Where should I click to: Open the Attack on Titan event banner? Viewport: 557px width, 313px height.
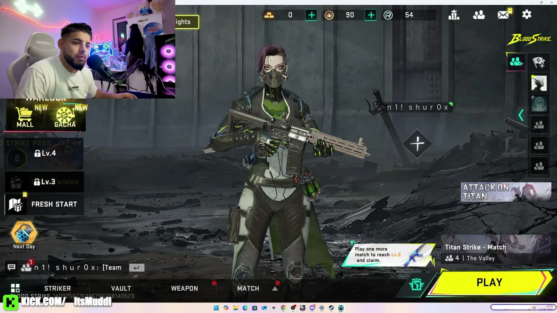(506, 192)
